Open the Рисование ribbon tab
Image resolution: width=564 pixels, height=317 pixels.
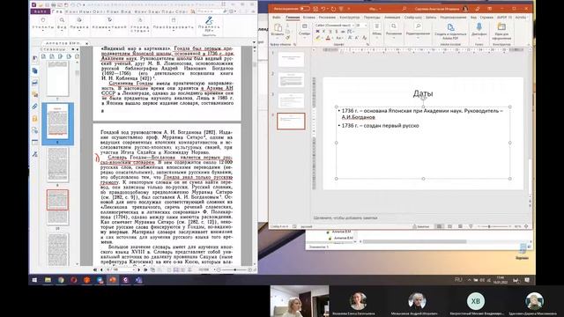coord(327,18)
